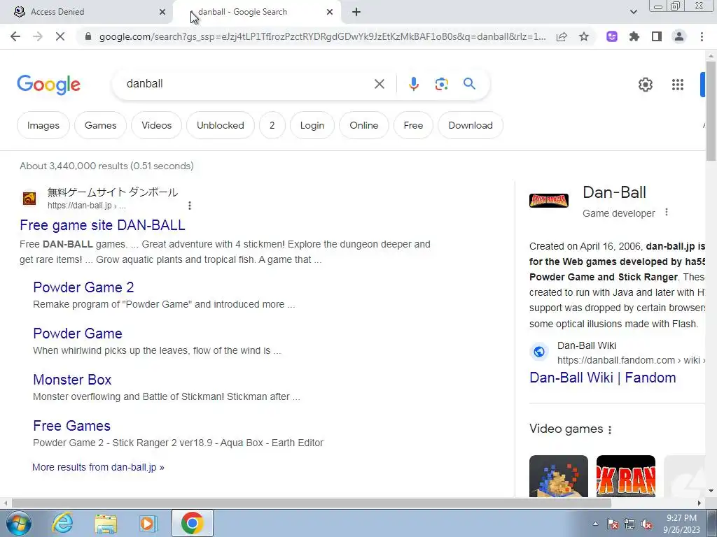Open the tab search chevron
717x537 pixels.
[x=633, y=12]
